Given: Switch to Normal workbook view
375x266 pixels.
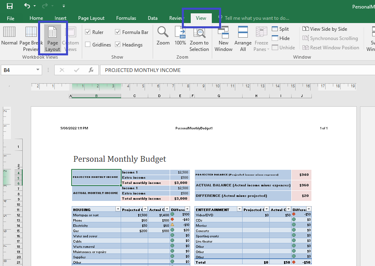Looking at the screenshot, I should [9, 36].
